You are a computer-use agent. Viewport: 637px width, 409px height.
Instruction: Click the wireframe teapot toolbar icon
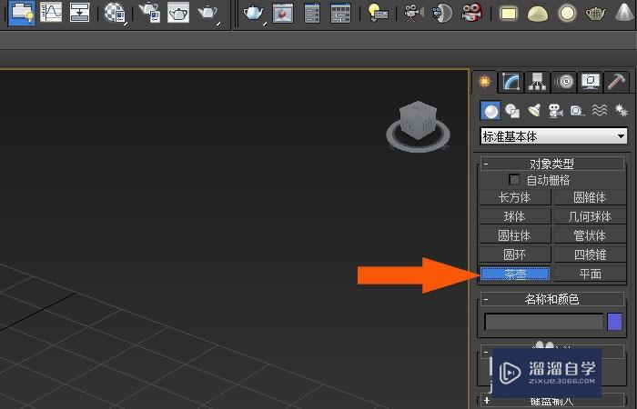tap(595, 14)
